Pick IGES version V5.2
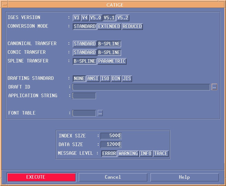This screenshot has width=226, height=186. 123,18
